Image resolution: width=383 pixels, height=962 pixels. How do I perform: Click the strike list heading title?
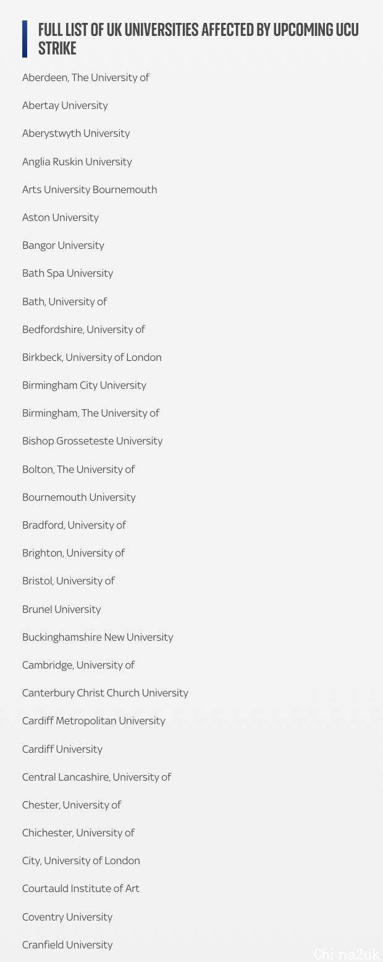coord(198,39)
